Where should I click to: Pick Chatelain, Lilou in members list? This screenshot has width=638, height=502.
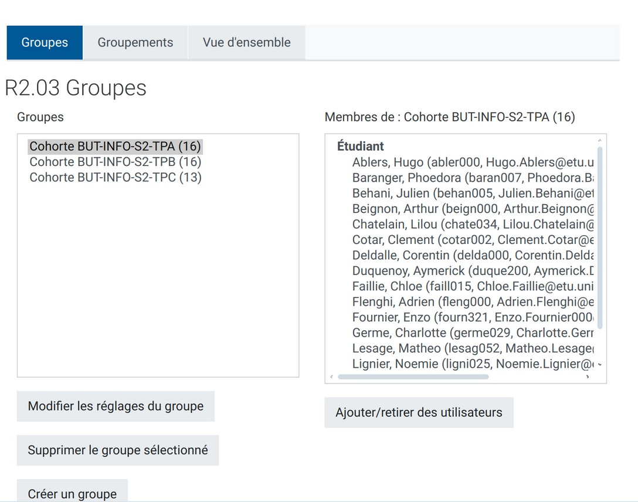click(473, 224)
